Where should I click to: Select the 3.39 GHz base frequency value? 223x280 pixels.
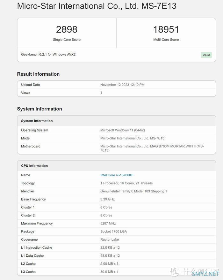point(107,199)
